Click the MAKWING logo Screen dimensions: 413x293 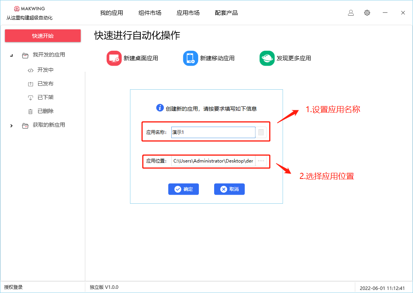pos(29,9)
